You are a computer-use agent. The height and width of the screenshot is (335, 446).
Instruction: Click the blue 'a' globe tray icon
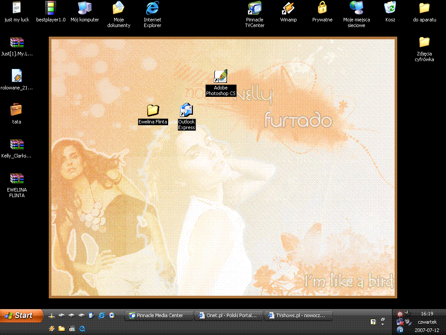point(400,330)
